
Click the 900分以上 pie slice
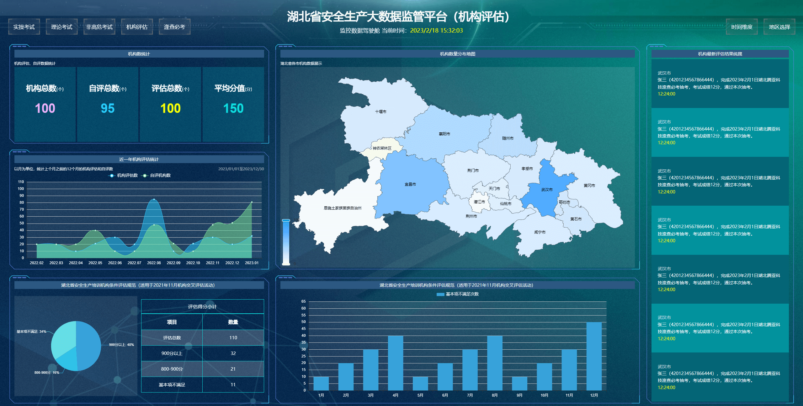(89, 346)
